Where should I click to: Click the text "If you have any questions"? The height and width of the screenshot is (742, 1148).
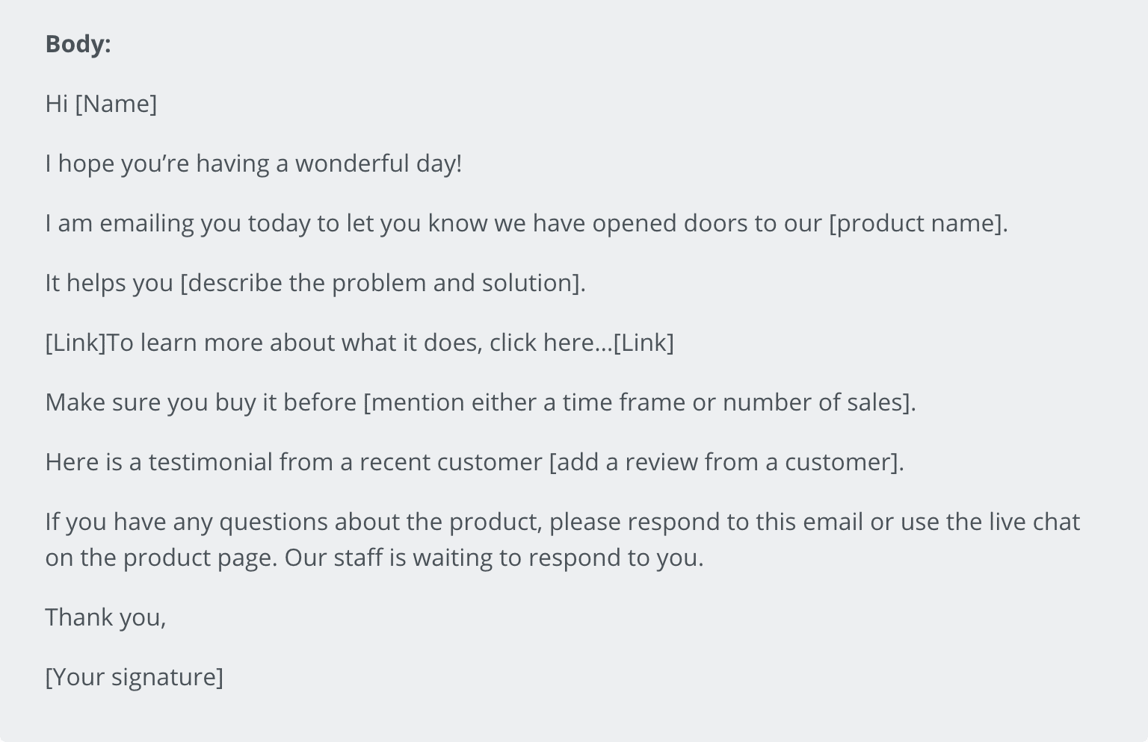click(187, 522)
